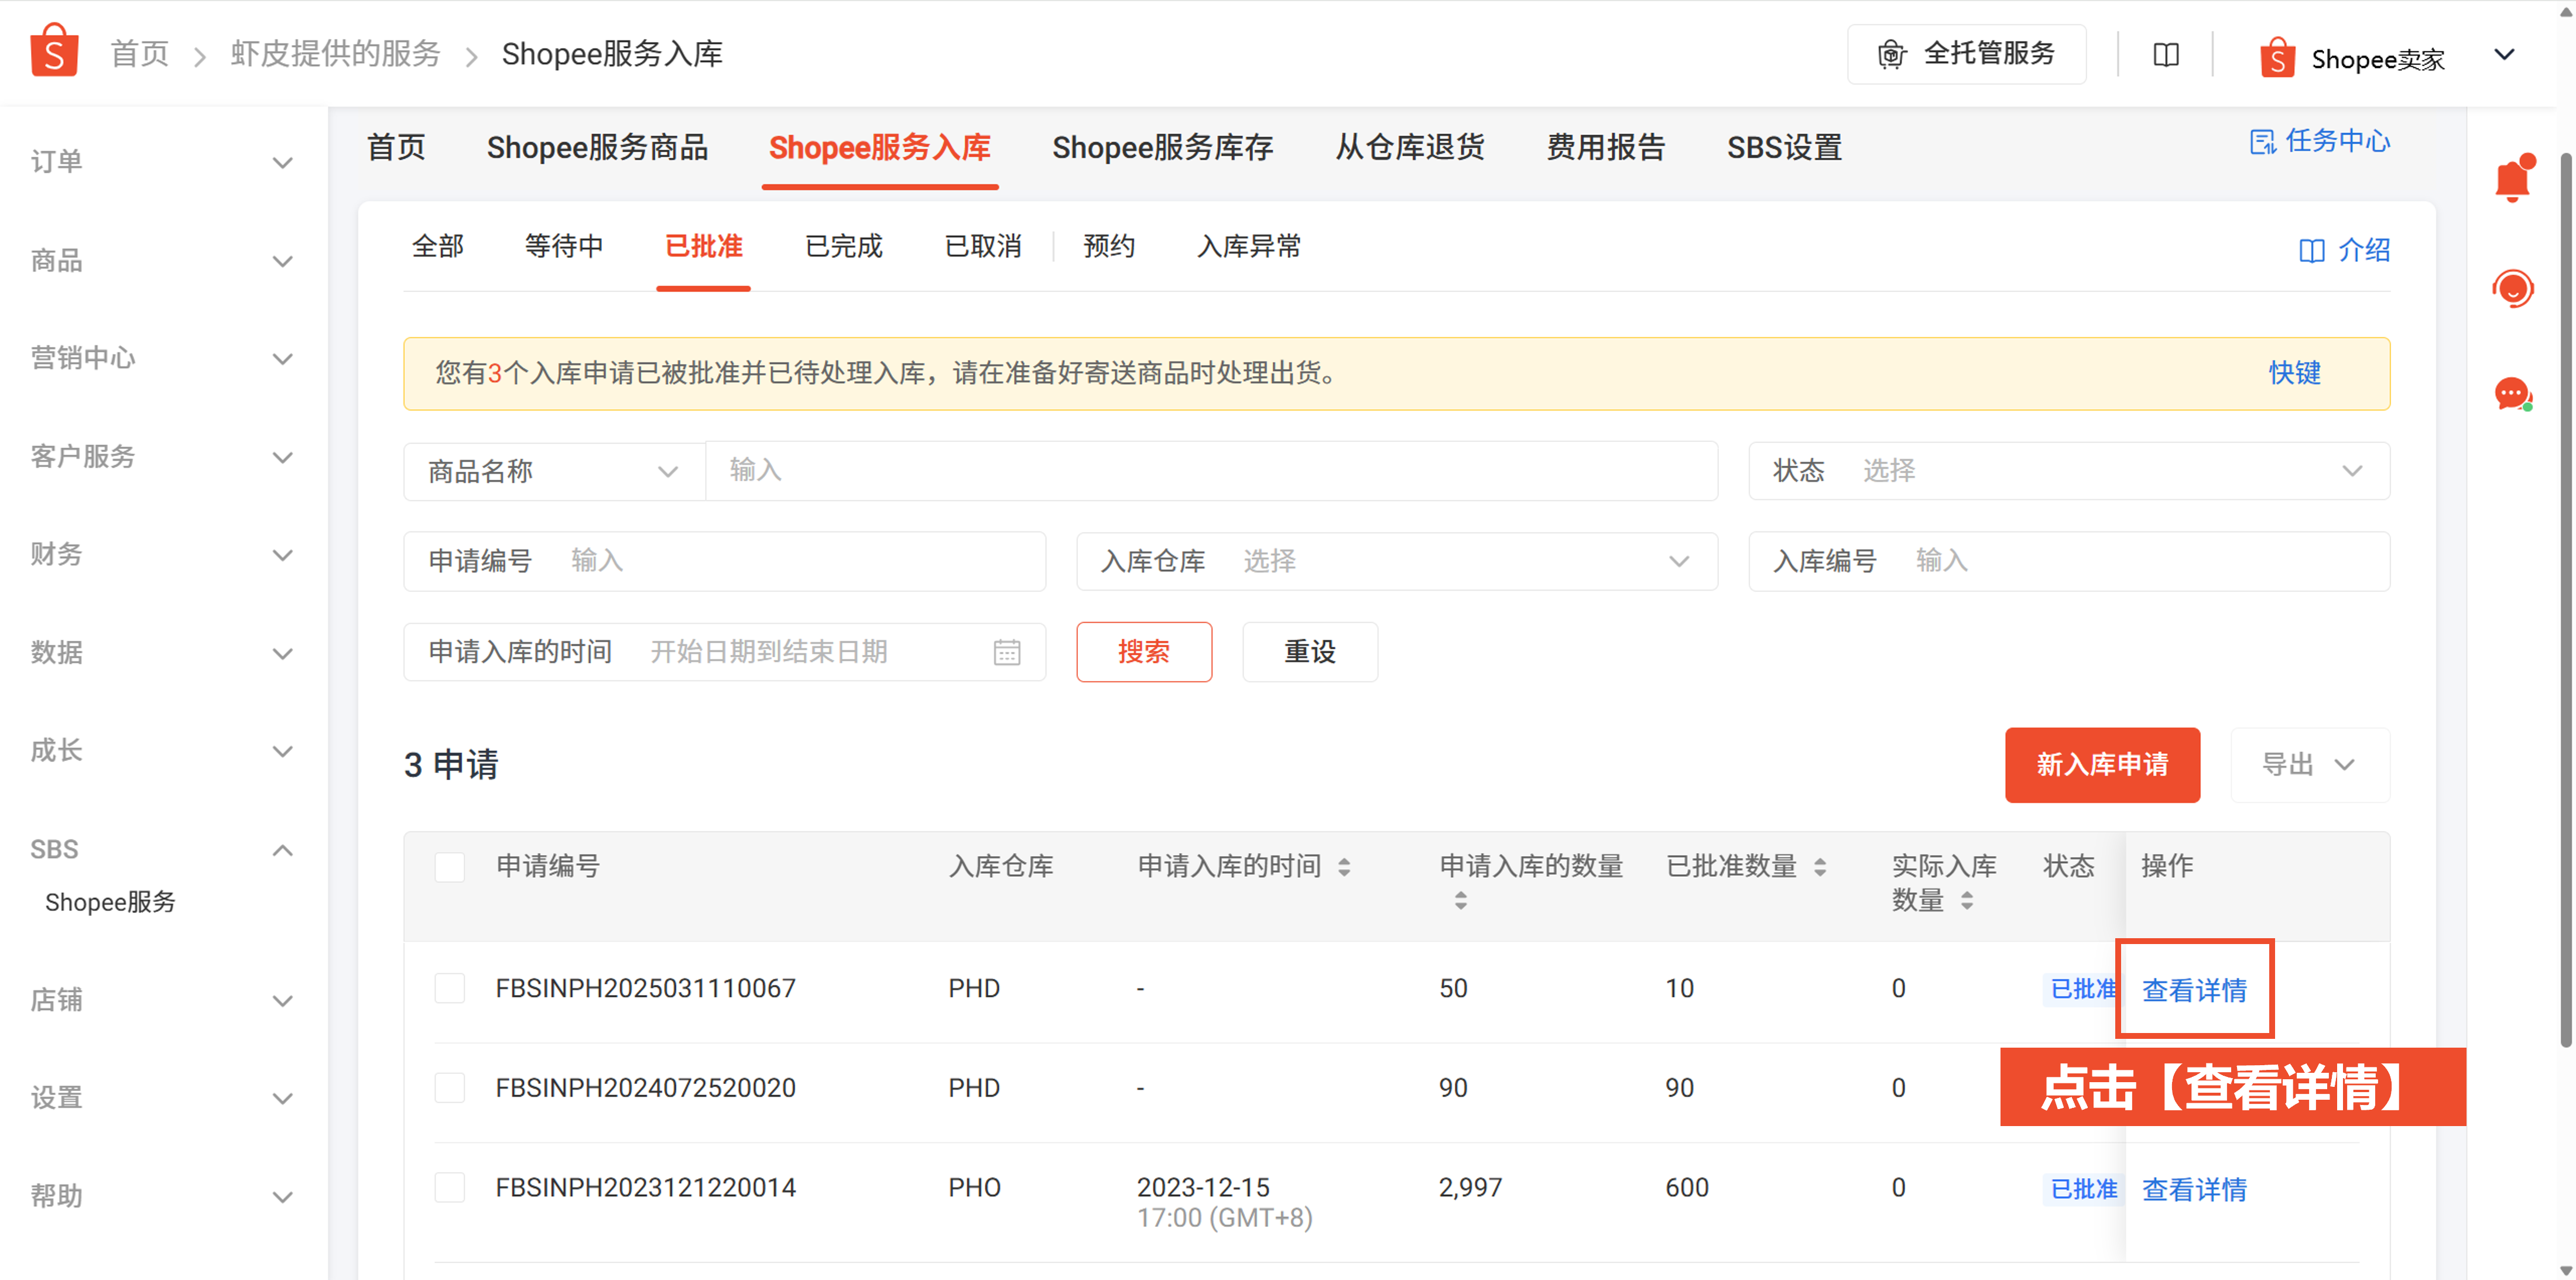Open the notification bell icon
Screen dimensions: 2576x1280
pos(2513,179)
